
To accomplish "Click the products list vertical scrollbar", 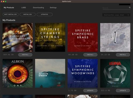I will click(131, 36).
